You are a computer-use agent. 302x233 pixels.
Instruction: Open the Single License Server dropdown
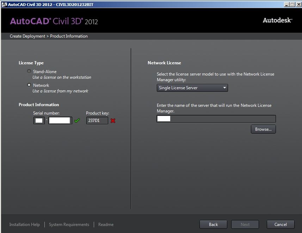tap(192, 88)
